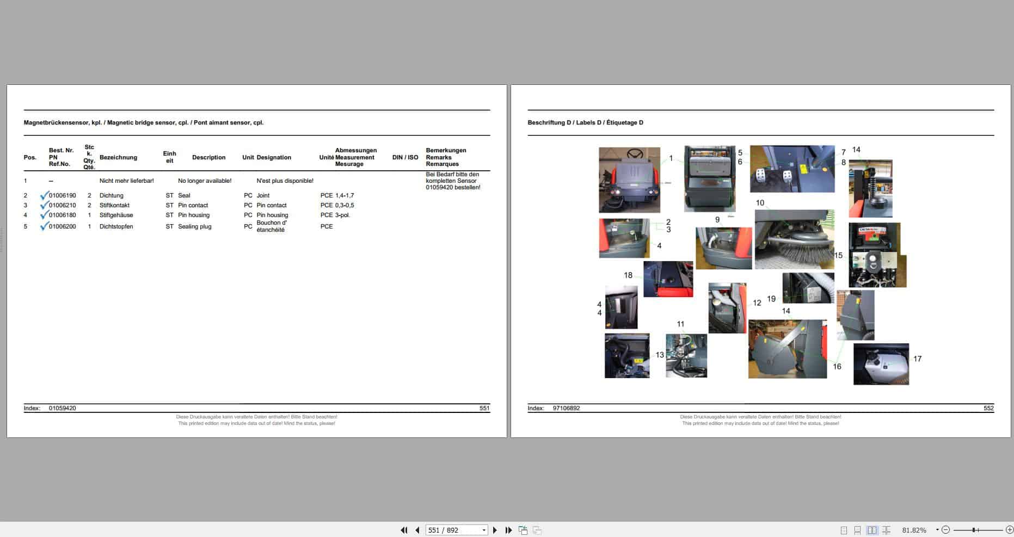1014x537 pixels.
Task: Open part number link 01006180
Action: (x=62, y=214)
